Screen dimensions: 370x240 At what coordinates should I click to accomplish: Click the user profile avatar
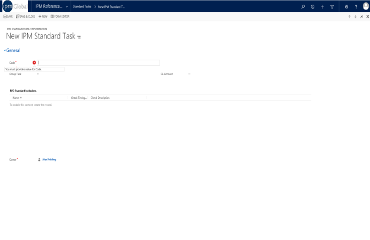click(x=365, y=6)
